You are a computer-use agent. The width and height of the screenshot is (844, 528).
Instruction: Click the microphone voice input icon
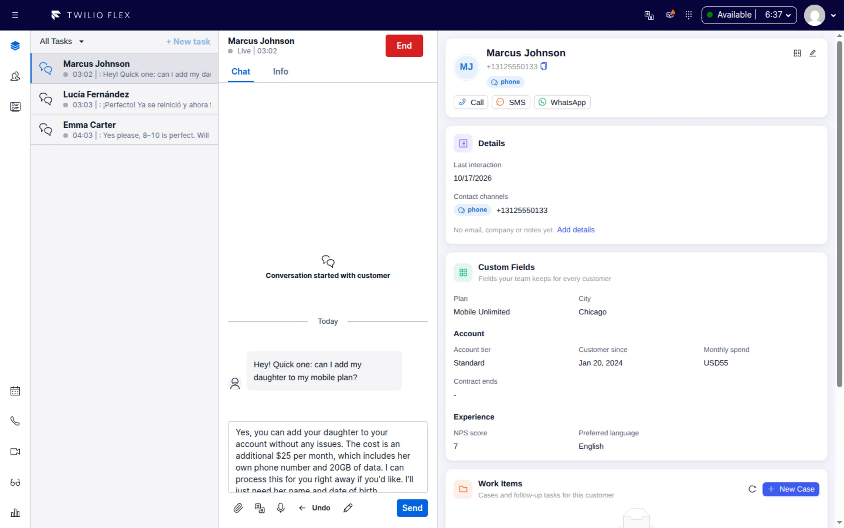281,508
